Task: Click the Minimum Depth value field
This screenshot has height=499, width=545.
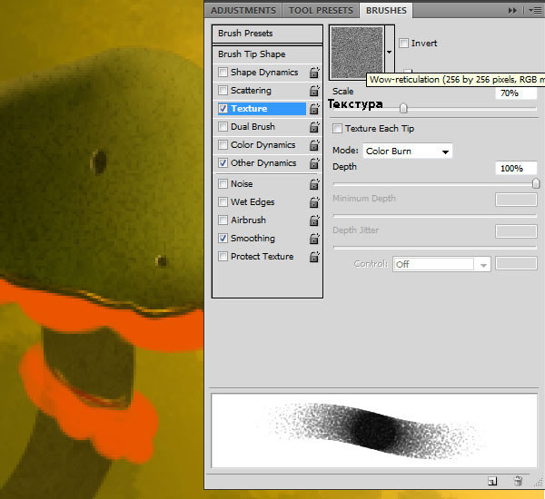Action: (516, 200)
